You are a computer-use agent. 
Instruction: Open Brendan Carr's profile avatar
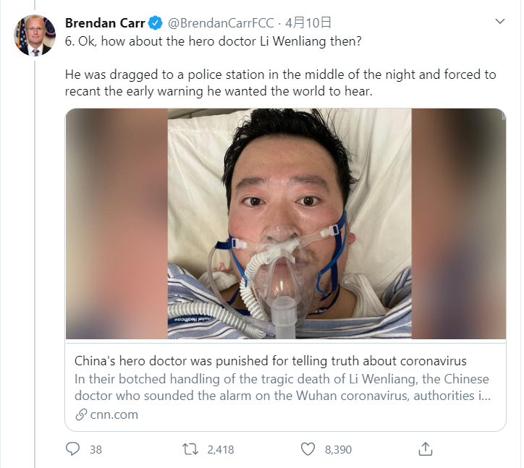(35, 35)
